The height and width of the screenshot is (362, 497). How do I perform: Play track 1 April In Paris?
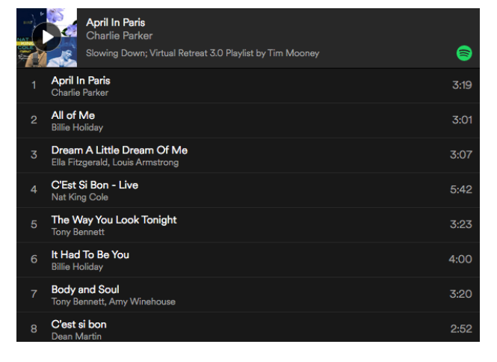click(x=81, y=81)
